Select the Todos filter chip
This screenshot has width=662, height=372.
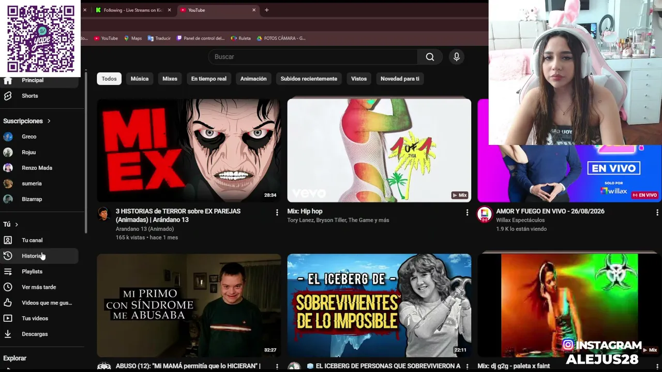click(109, 79)
